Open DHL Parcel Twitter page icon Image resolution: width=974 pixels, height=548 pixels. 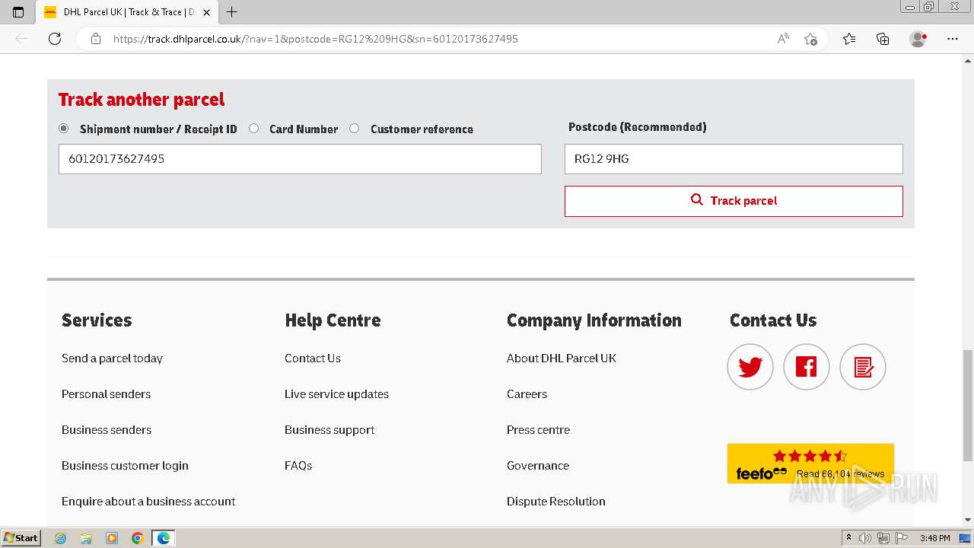coord(750,367)
